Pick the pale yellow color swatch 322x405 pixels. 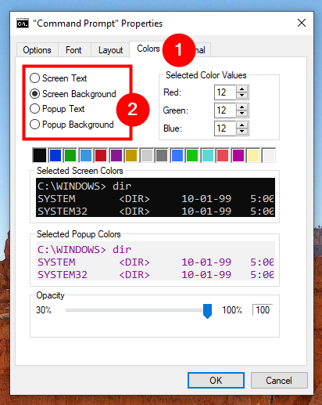(x=253, y=155)
